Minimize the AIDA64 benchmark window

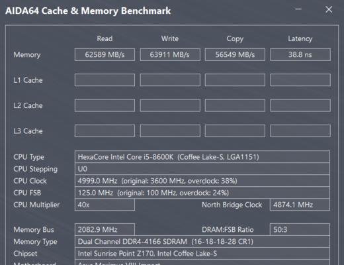pyautogui.click(x=298, y=9)
